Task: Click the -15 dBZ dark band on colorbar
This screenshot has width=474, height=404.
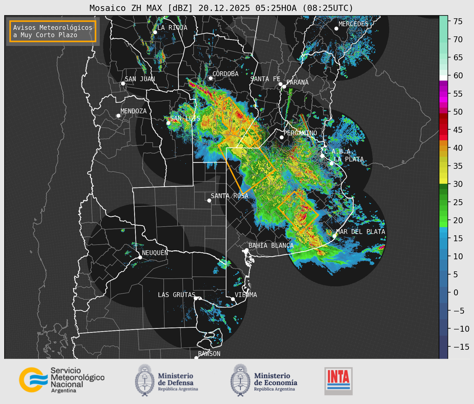Action: click(x=443, y=347)
